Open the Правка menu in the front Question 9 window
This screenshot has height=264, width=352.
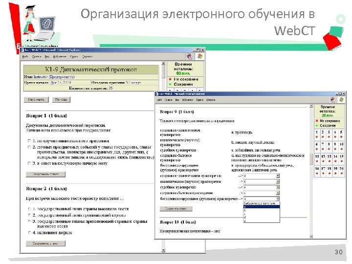point(168,100)
